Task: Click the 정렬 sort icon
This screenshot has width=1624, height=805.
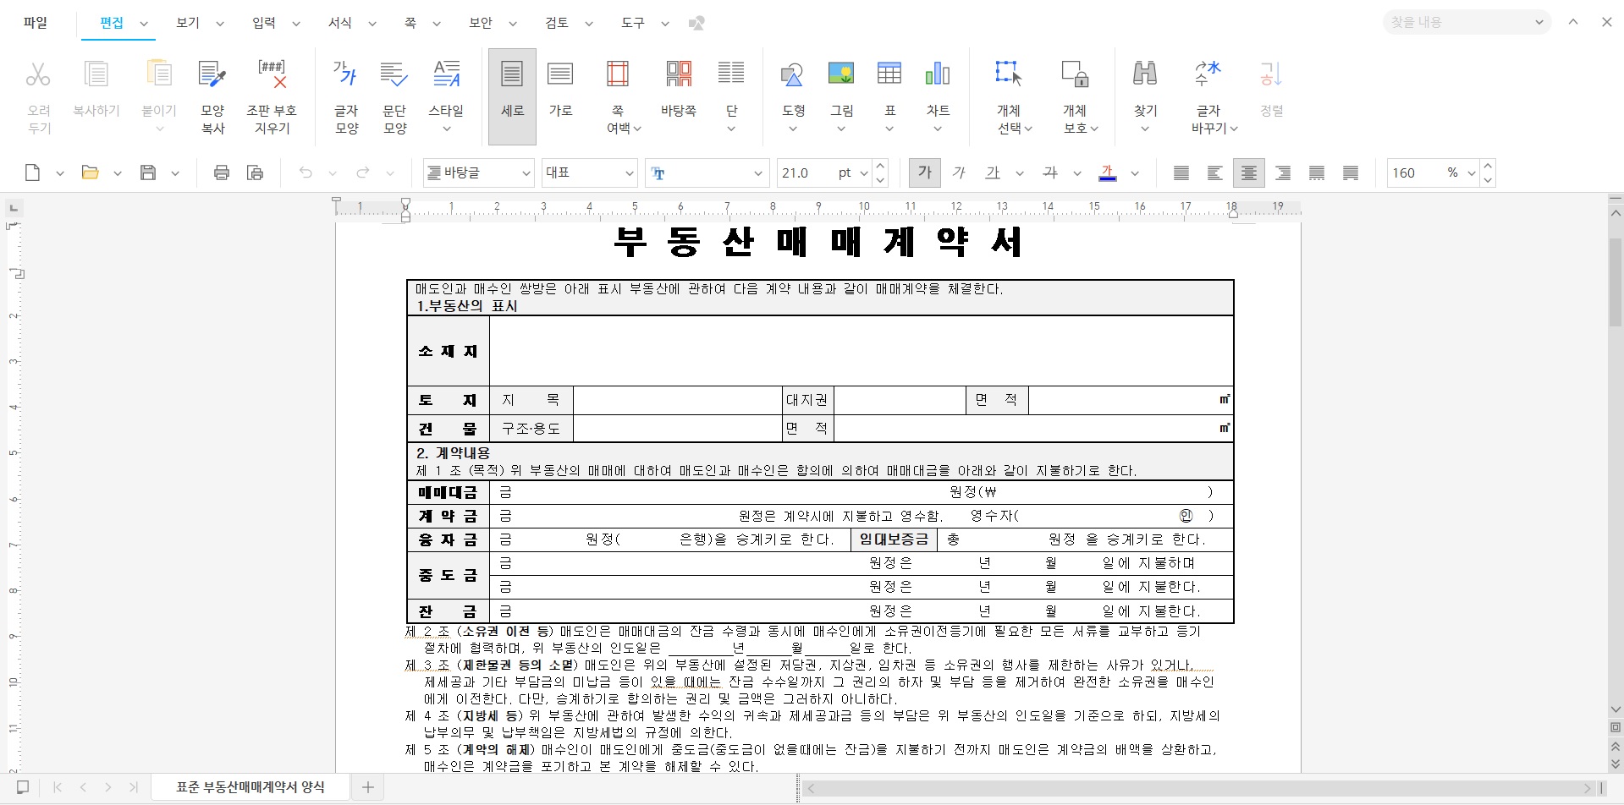Action: pyautogui.click(x=1271, y=74)
